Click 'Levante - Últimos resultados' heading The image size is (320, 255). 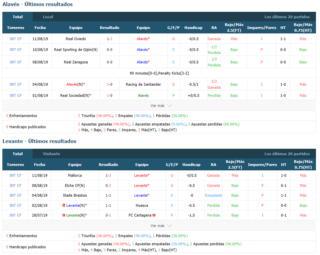39,141
